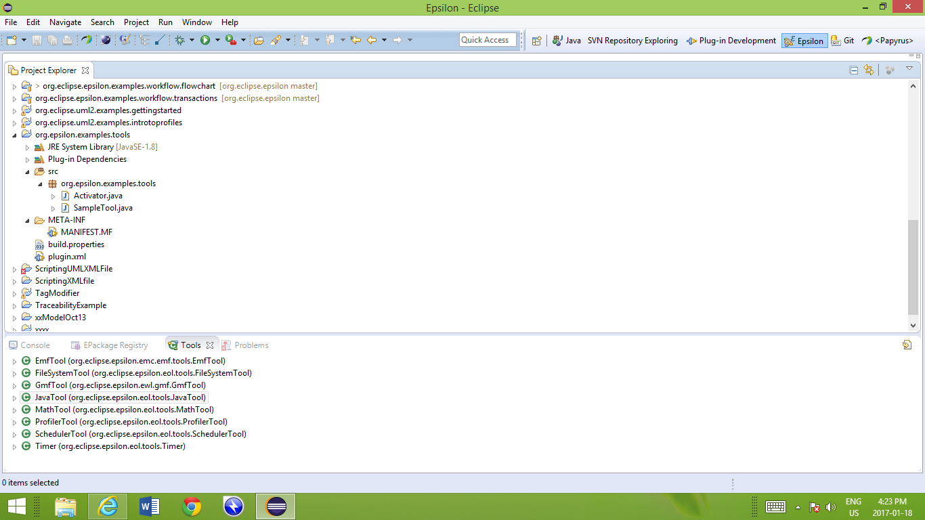The image size is (925, 520).
Task: Click the Print toolbar icon
Action: 67,41
